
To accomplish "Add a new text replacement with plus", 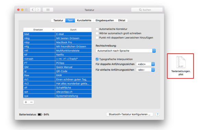I will click(x=26, y=102).
